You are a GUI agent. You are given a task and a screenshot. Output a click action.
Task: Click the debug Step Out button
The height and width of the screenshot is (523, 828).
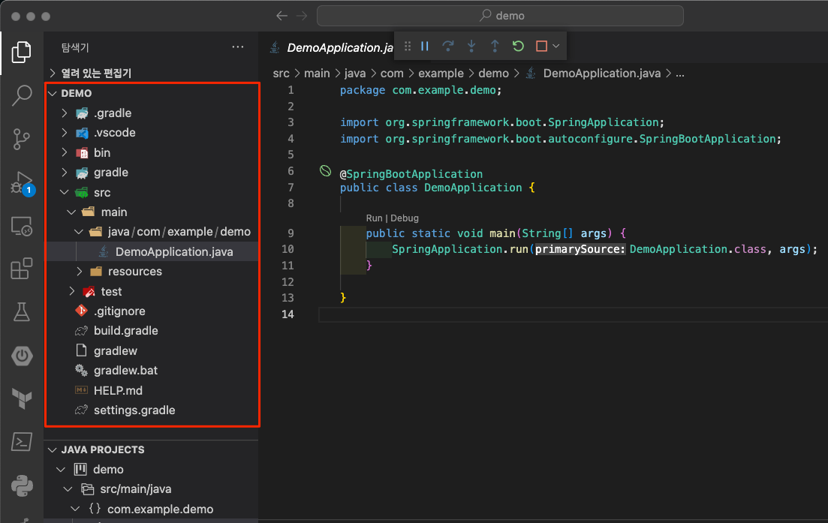pyautogui.click(x=494, y=47)
